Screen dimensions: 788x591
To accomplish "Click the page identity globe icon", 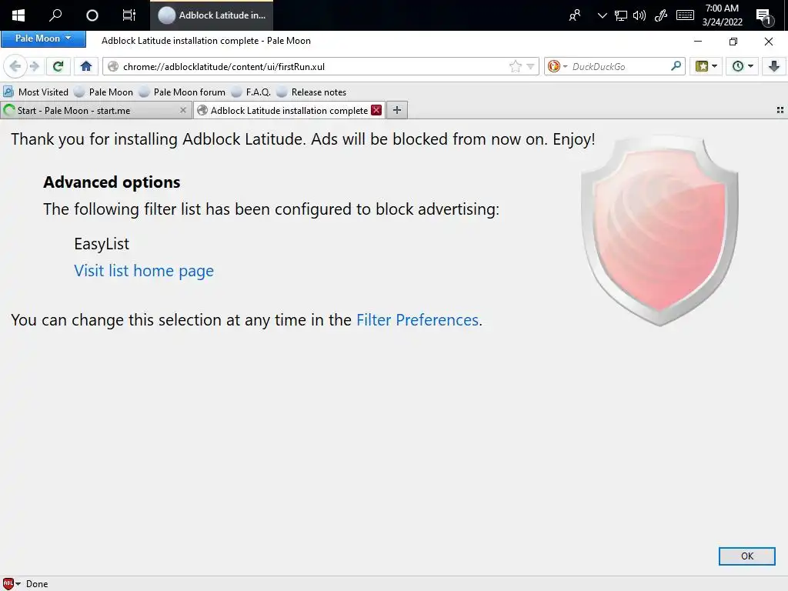I will 113,66.
